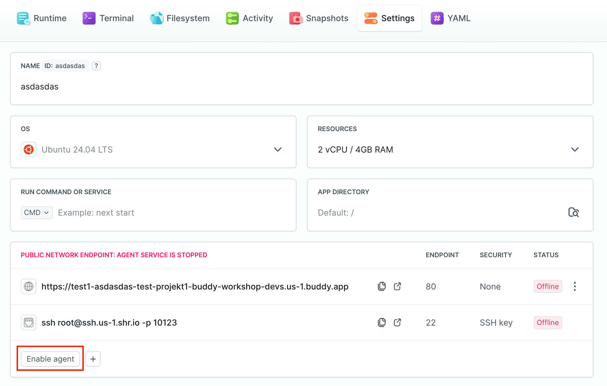Image resolution: width=607 pixels, height=386 pixels.
Task: Open the Snapshots tab
Action: 319,18
